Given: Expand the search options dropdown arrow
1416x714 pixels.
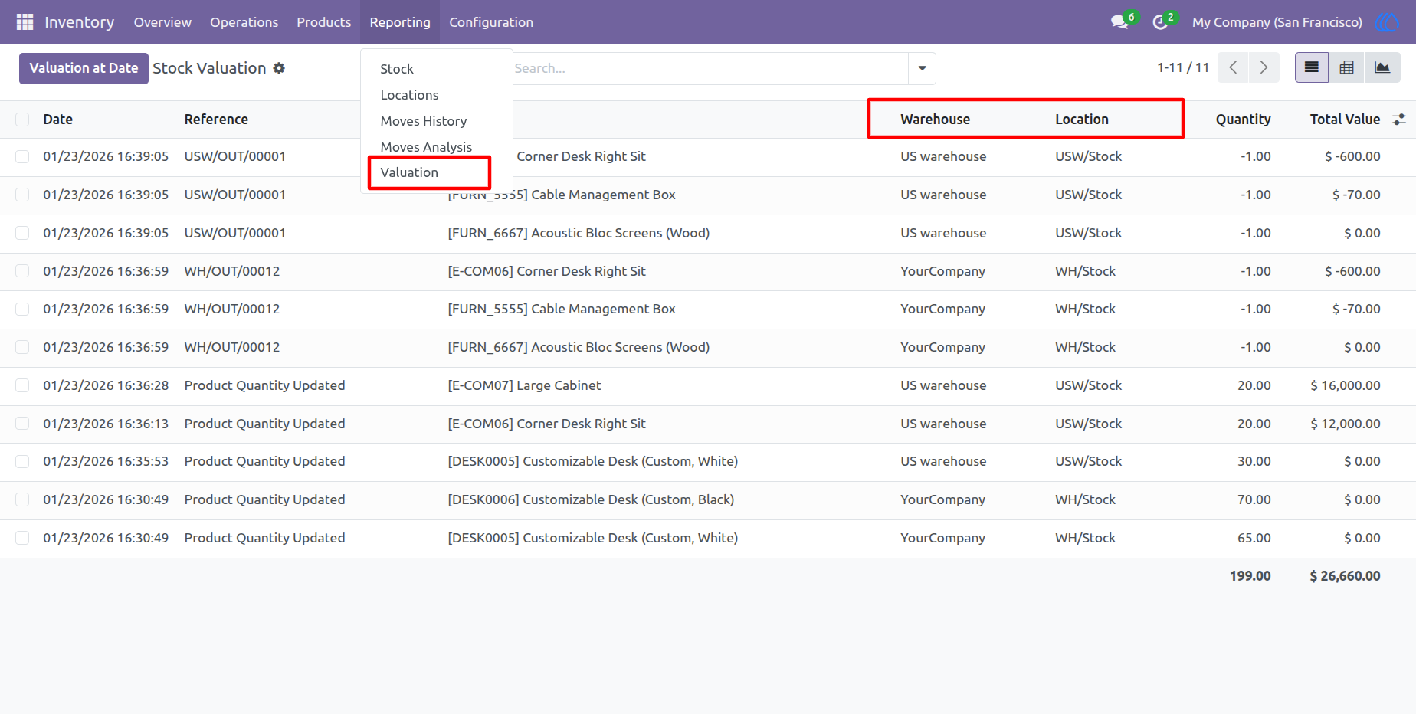Looking at the screenshot, I should coord(922,68).
